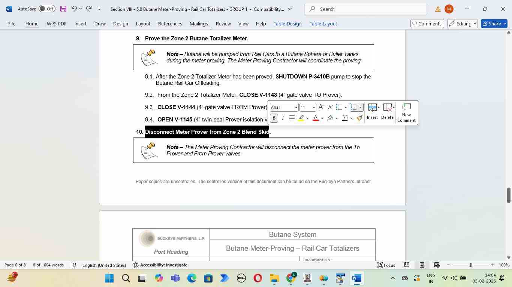Click zoom out minus button
The image size is (512, 287).
448,265
